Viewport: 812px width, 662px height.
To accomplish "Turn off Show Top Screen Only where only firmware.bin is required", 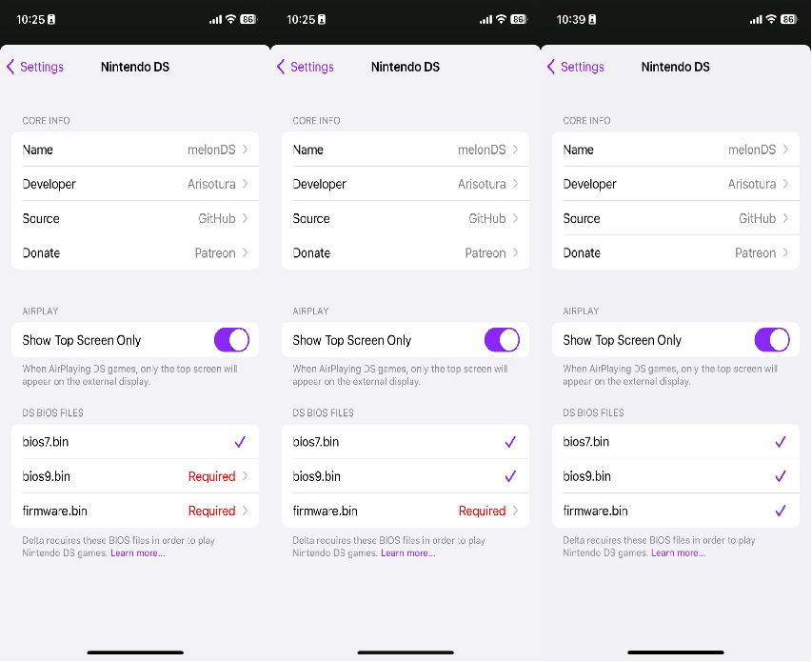I will pos(502,340).
